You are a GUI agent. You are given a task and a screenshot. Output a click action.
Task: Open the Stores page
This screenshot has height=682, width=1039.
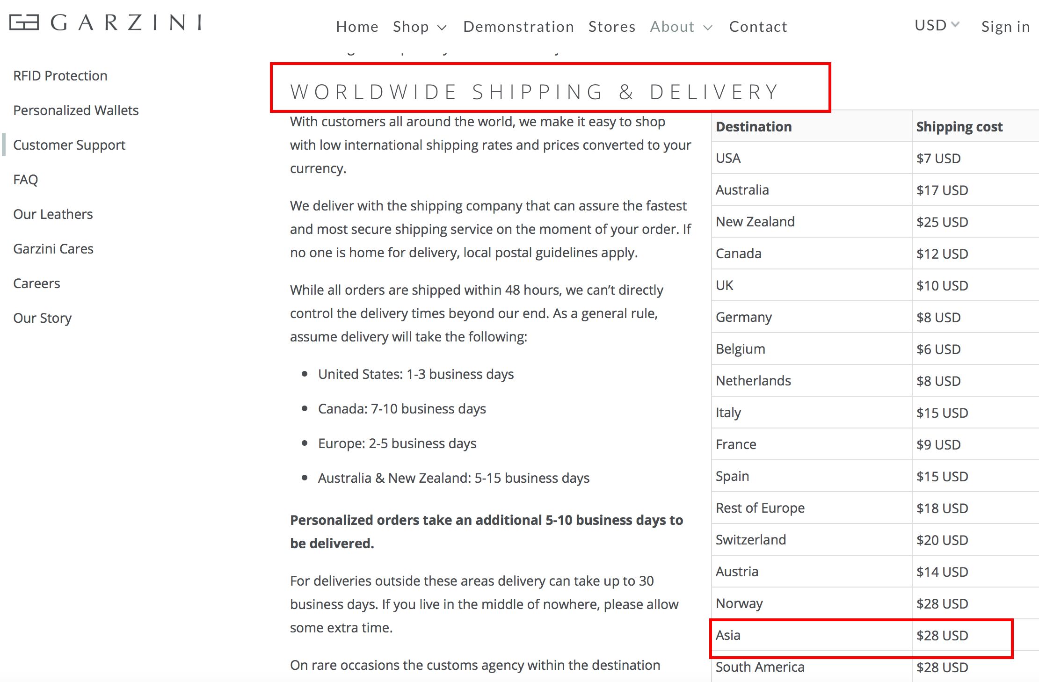click(x=612, y=27)
